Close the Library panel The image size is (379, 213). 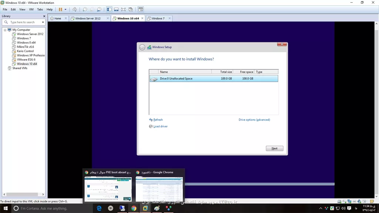(x=44, y=16)
